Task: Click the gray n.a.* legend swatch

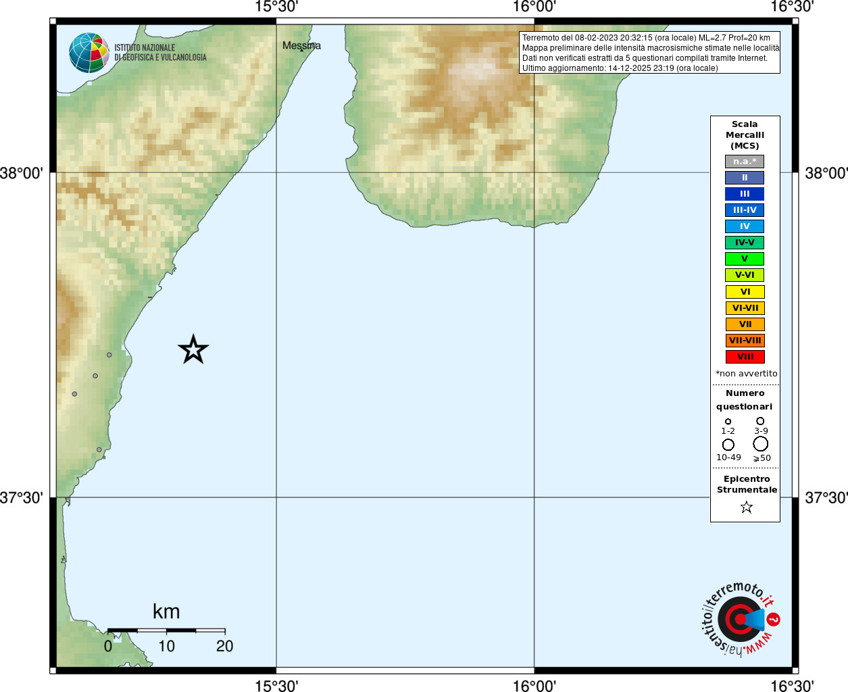Action: tap(745, 162)
